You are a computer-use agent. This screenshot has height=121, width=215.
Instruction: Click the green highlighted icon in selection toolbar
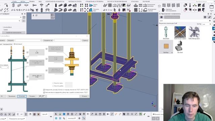coord(140,114)
